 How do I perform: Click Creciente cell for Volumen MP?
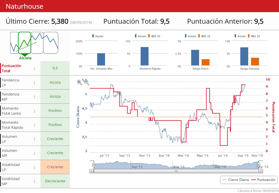tap(55, 153)
